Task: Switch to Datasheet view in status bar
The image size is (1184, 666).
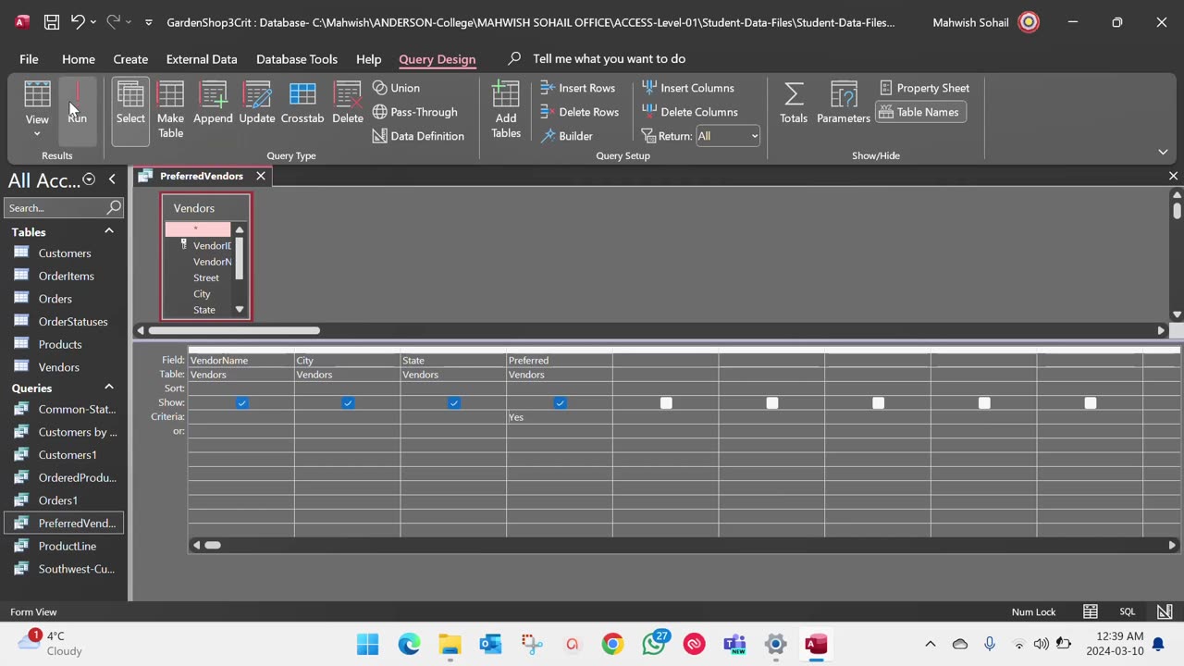Action: (x=1091, y=611)
